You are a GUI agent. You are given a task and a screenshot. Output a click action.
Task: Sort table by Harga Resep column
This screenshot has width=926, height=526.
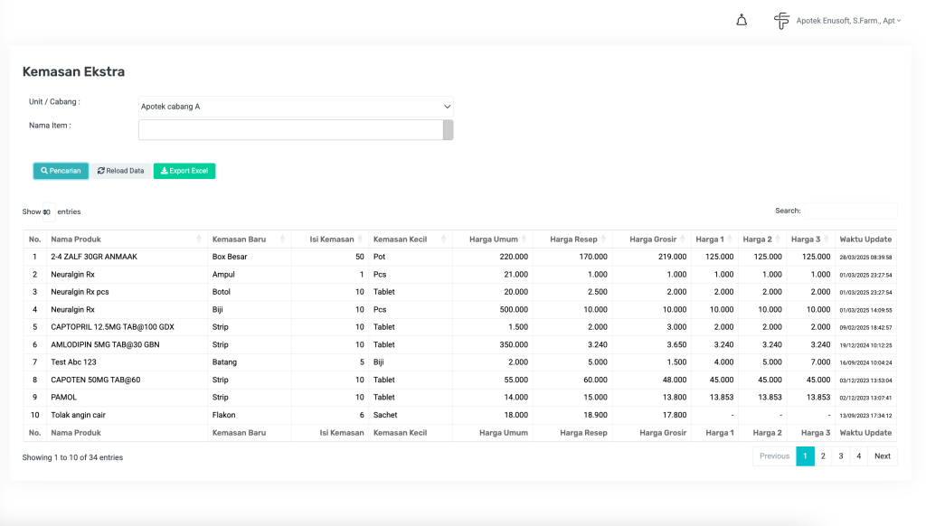tap(572, 240)
